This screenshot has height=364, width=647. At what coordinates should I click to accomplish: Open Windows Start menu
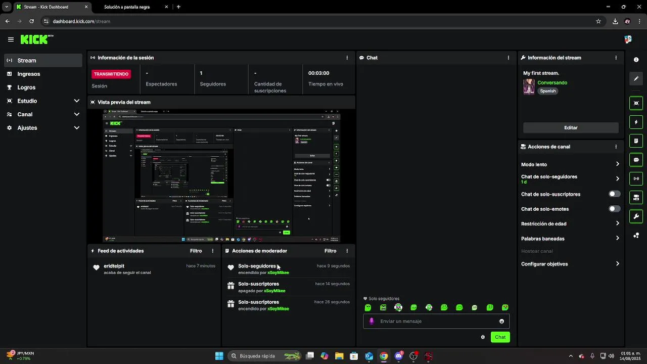pos(219,356)
